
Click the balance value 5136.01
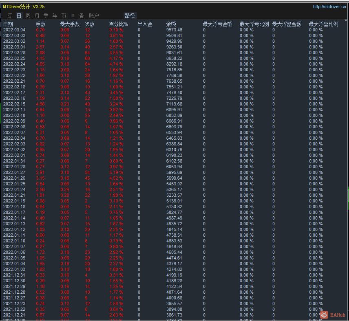(x=174, y=201)
